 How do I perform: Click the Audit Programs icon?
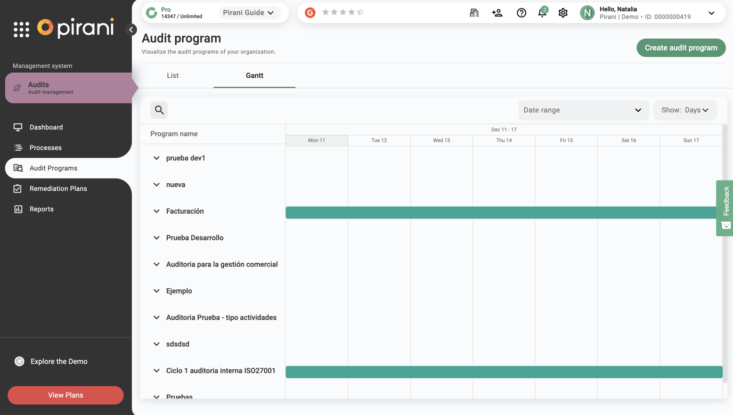pos(18,168)
